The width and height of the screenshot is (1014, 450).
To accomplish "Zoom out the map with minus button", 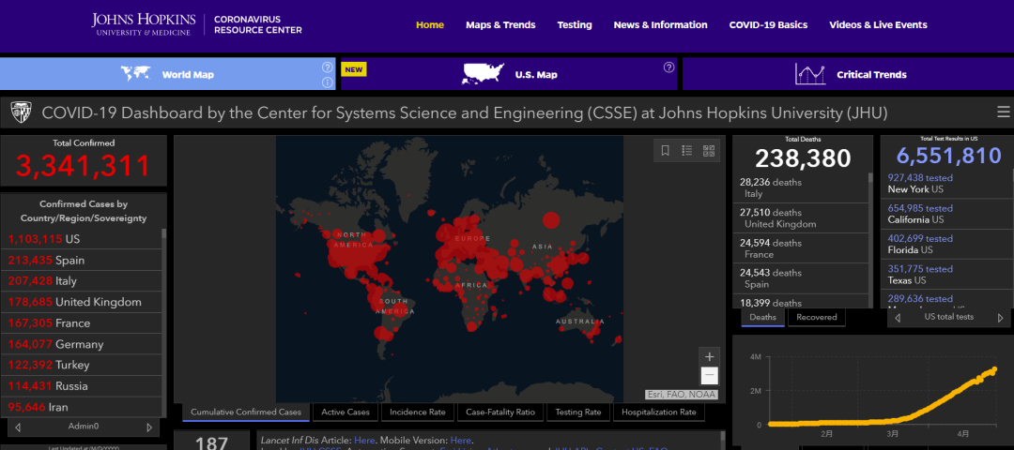I will (x=710, y=375).
